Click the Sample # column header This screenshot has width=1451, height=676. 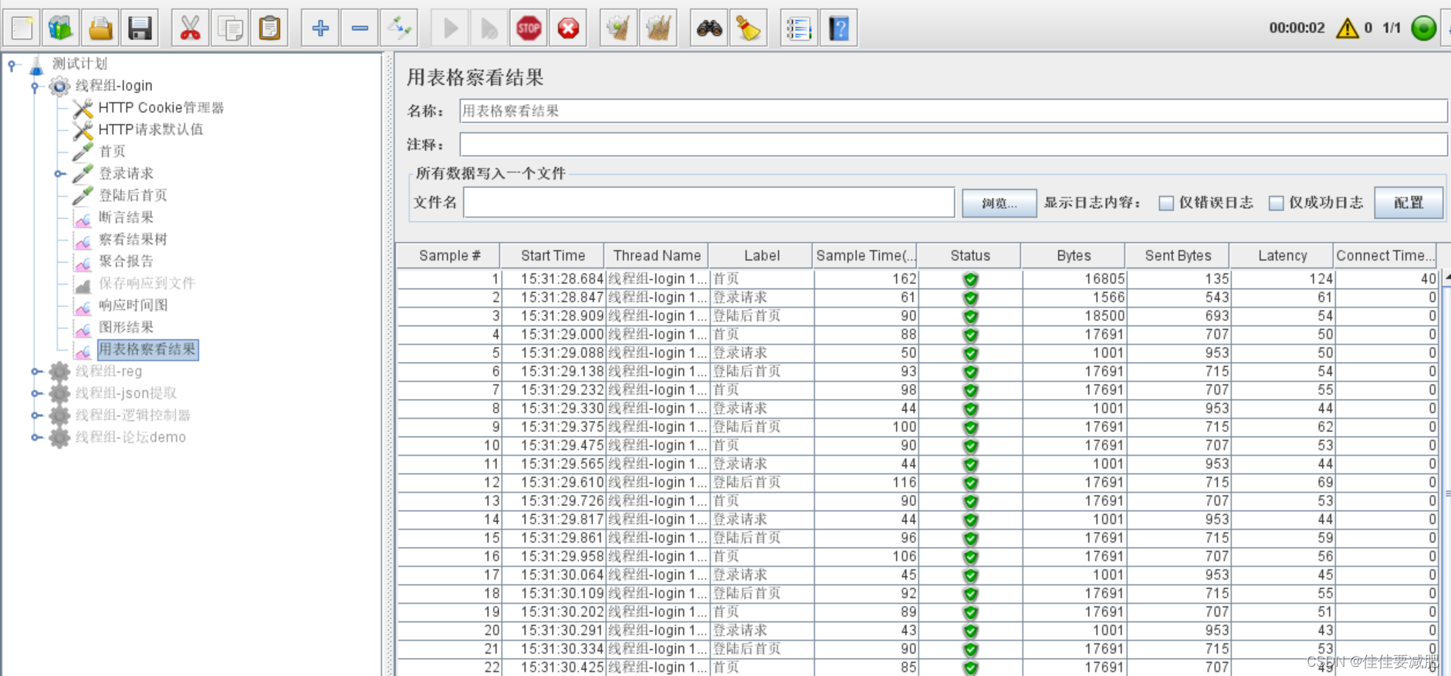point(449,256)
